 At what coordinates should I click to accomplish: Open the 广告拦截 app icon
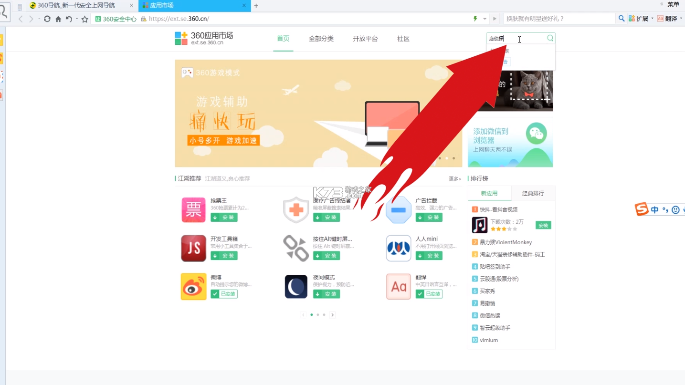pyautogui.click(x=399, y=209)
